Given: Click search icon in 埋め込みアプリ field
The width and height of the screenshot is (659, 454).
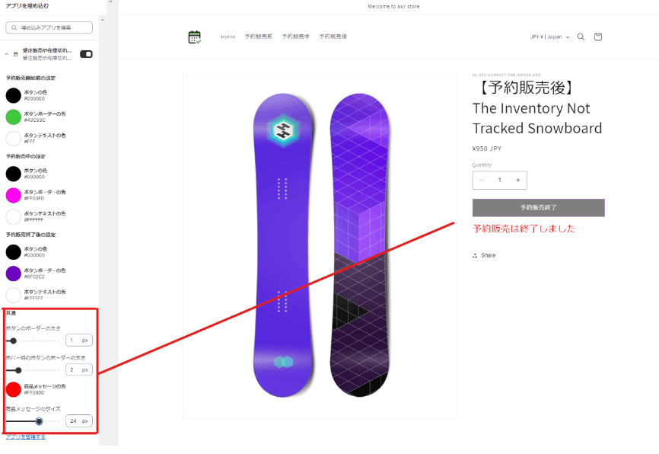Looking at the screenshot, I should point(14,27).
